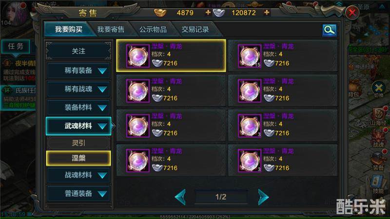Open the 山海经 side icon
The image size is (390, 219).
coord(379,117)
